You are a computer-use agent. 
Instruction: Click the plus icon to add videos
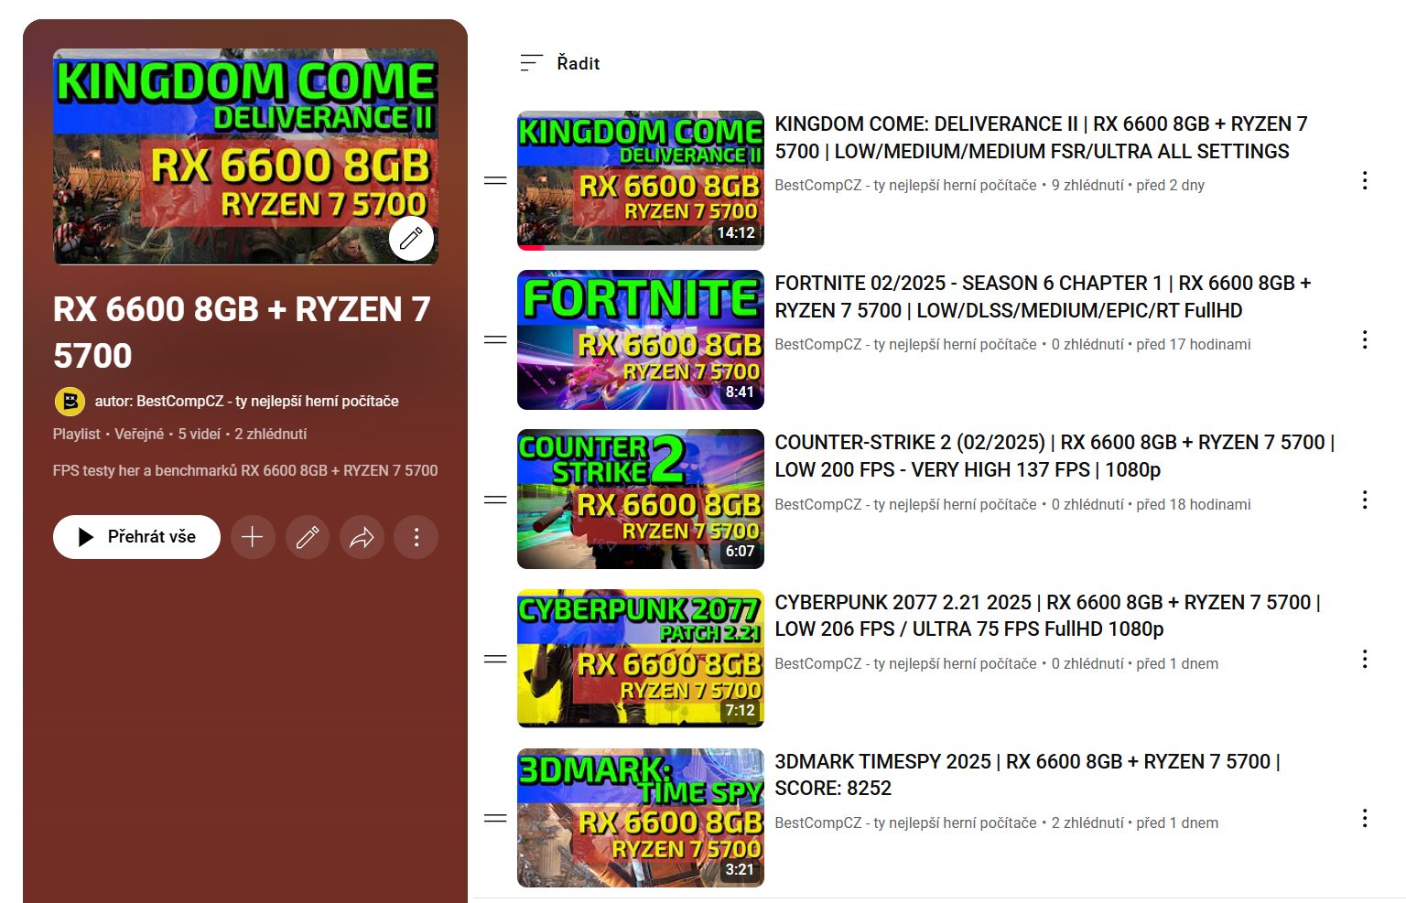253,537
